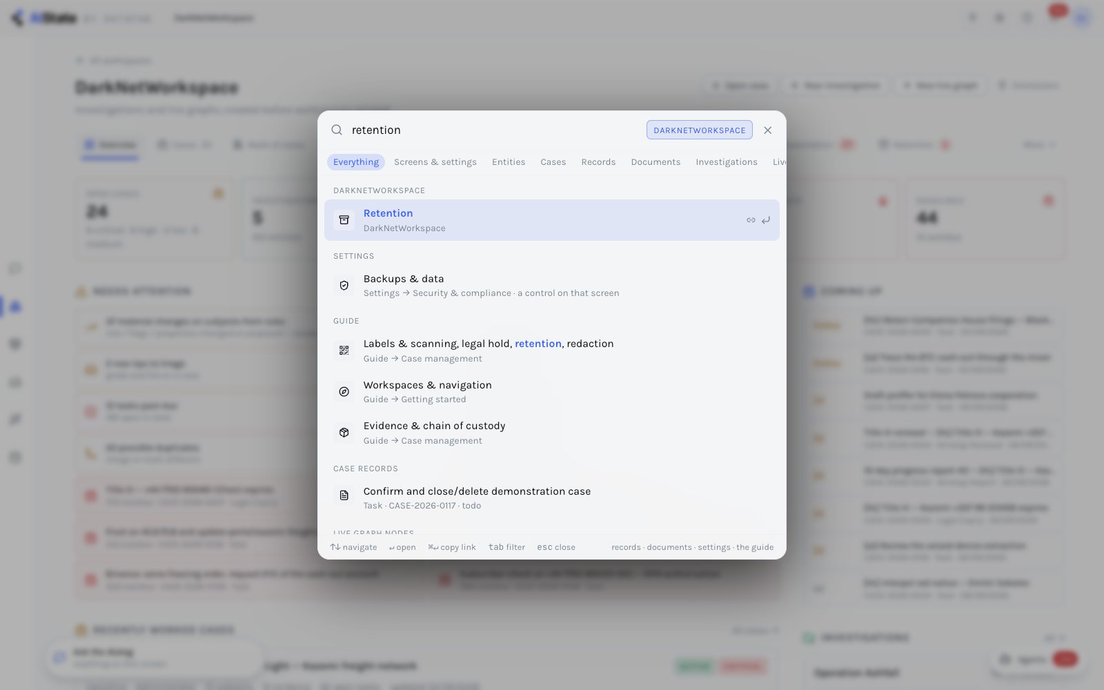Switch to the Cases tab
The height and width of the screenshot is (690, 1104).
[x=553, y=161]
